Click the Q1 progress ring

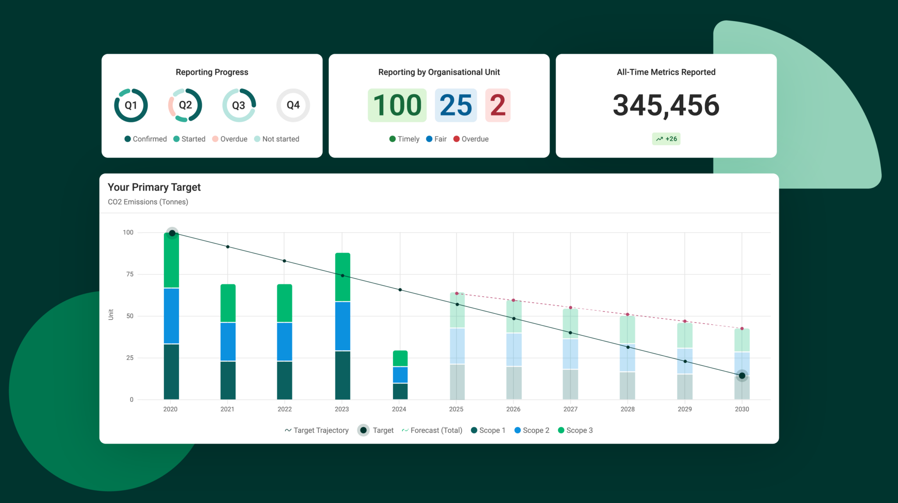[x=131, y=105]
